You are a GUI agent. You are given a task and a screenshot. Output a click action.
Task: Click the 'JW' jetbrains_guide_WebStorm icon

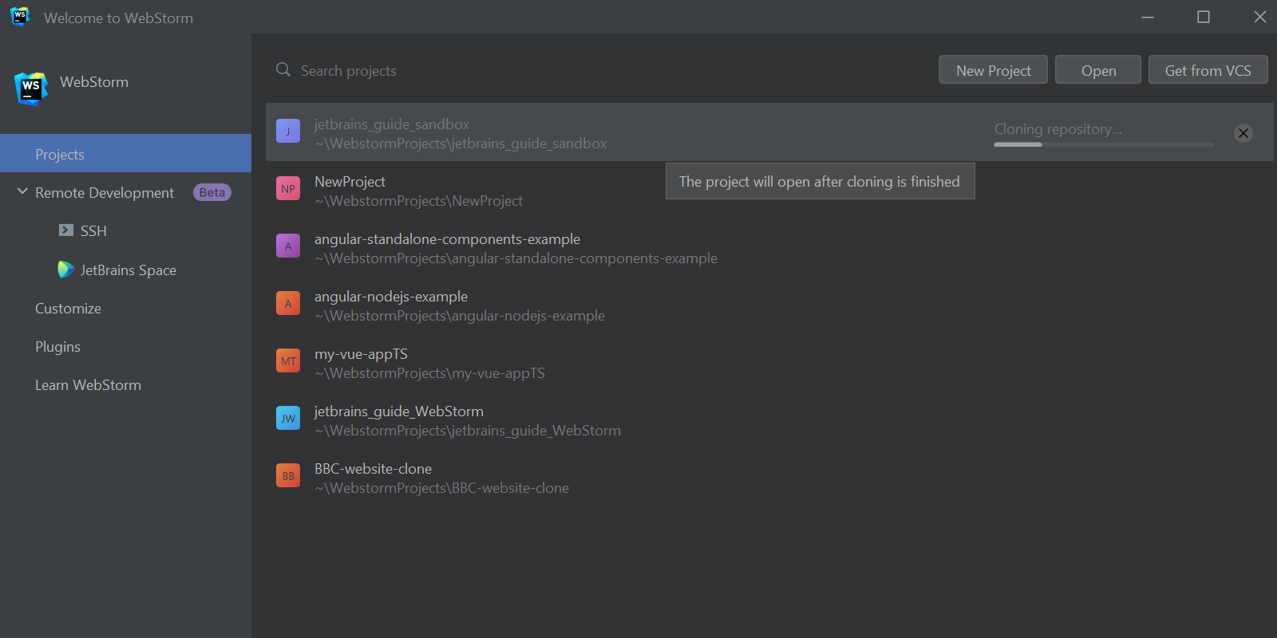288,418
